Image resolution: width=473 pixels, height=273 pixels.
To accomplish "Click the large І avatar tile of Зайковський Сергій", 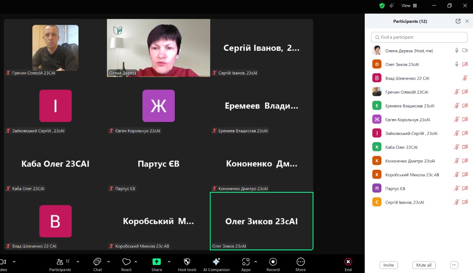I will click(x=55, y=106).
